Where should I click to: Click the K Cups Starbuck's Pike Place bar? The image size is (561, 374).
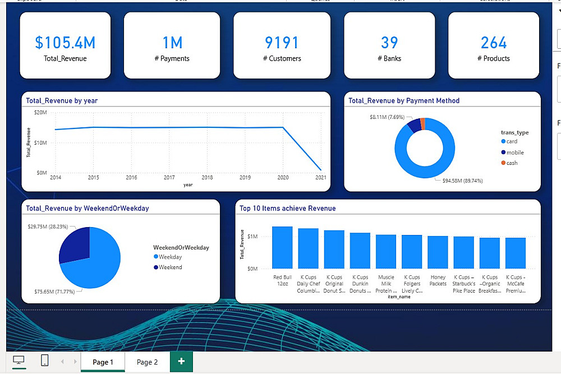(x=464, y=252)
